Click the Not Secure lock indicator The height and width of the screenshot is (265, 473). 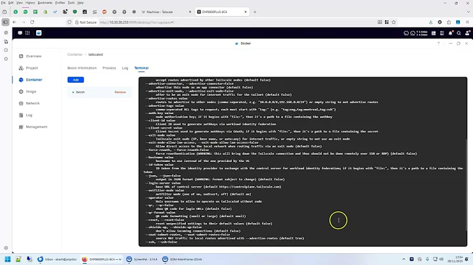85,22
